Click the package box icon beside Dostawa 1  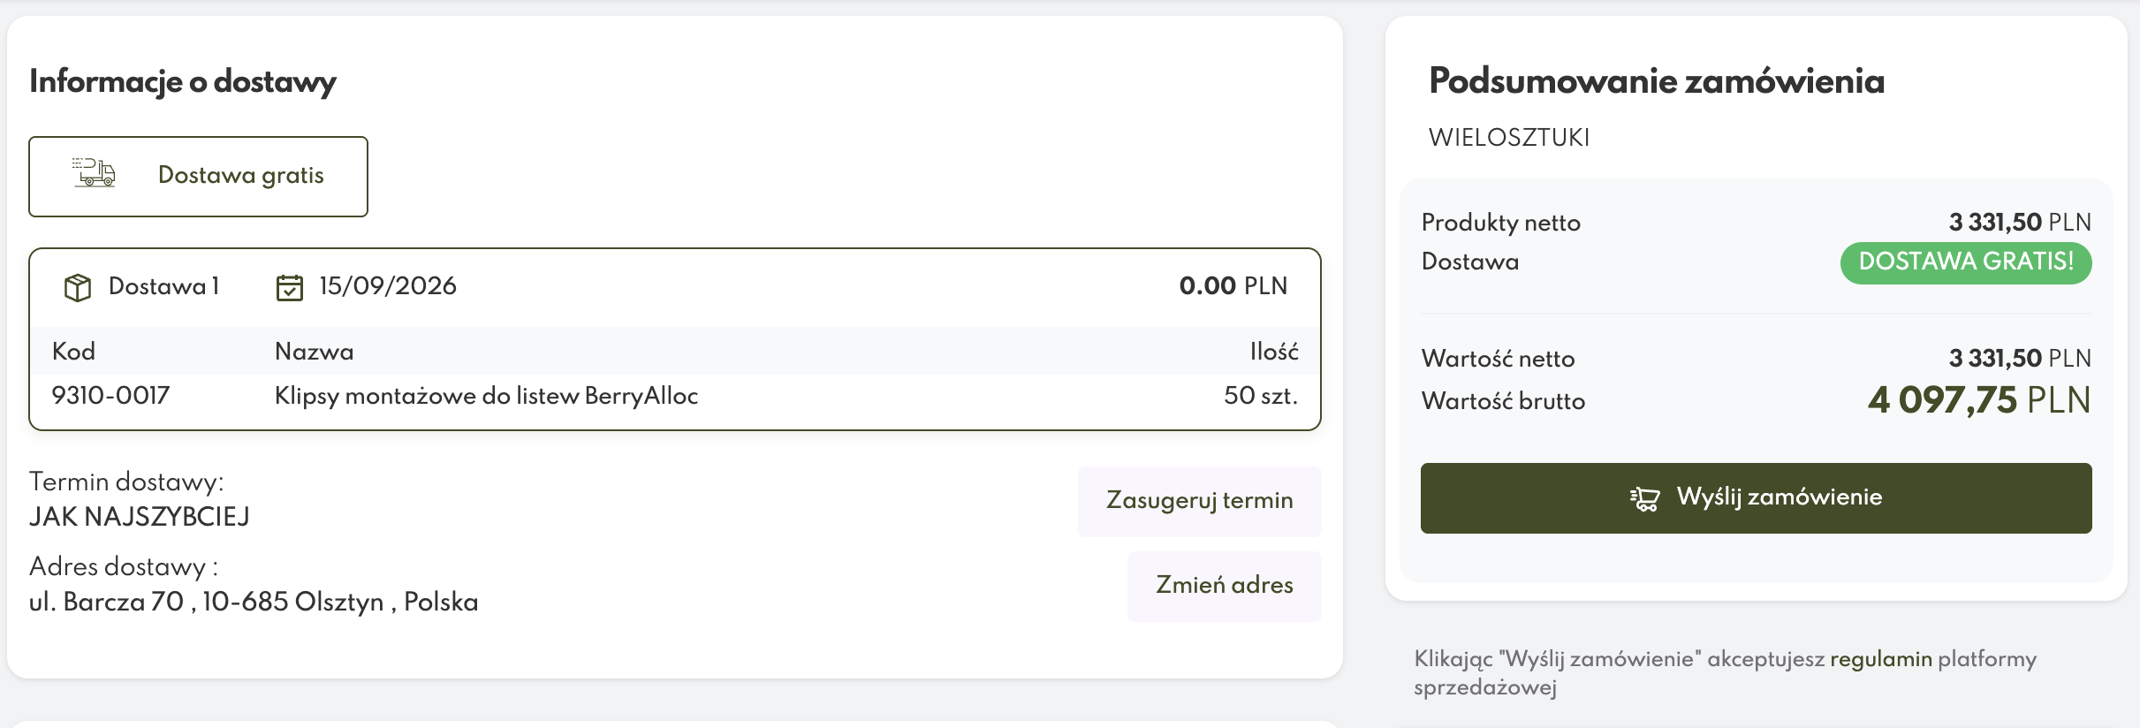click(78, 287)
